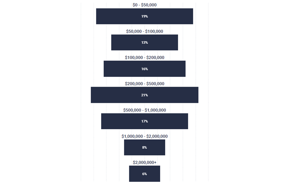Click the 19% bar for $0 - $50,000
Image resolution: width=285 pixels, height=184 pixels.
[x=145, y=16]
